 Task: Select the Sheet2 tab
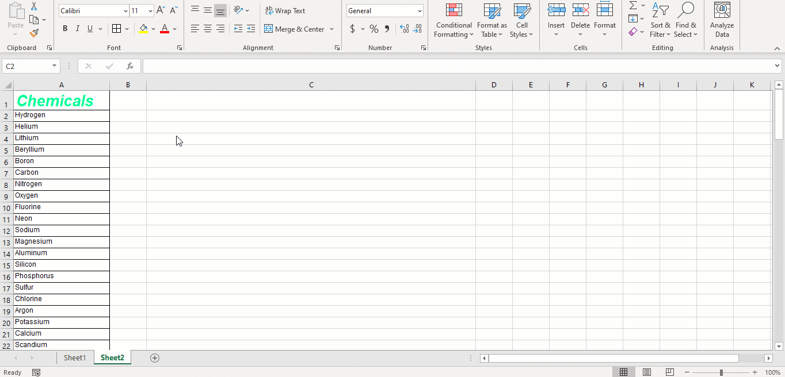[112, 357]
